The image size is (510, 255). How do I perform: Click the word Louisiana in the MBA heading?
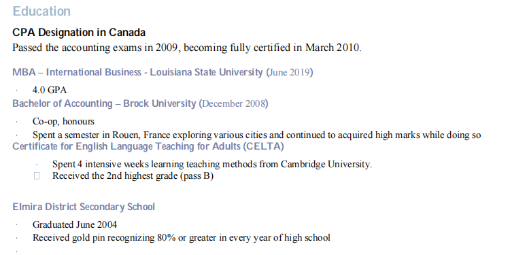coord(171,72)
